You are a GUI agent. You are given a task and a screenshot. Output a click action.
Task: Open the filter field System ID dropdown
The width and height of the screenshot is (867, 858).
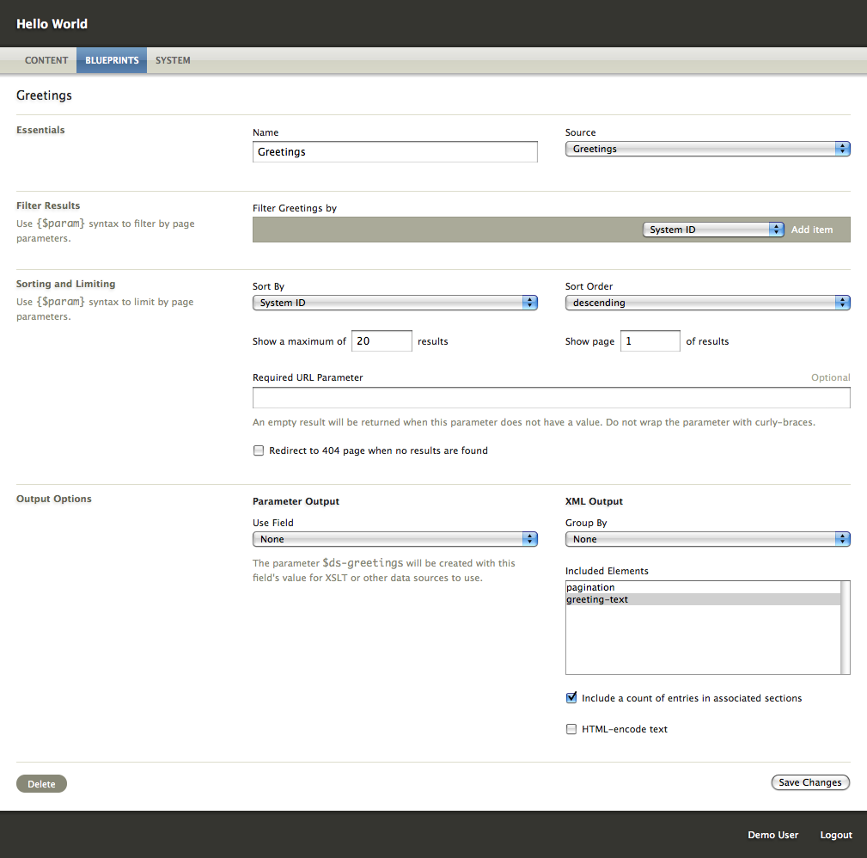[713, 230]
